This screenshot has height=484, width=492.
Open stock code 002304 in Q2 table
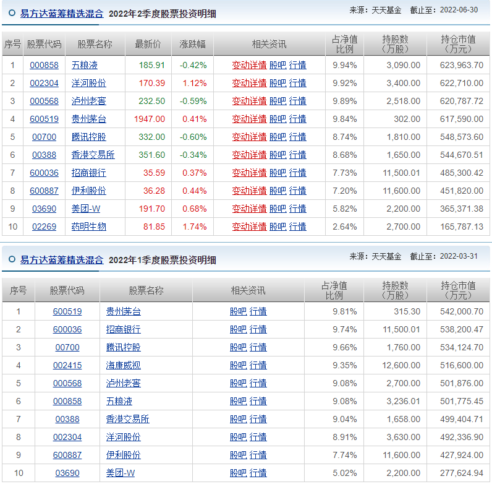45,83
